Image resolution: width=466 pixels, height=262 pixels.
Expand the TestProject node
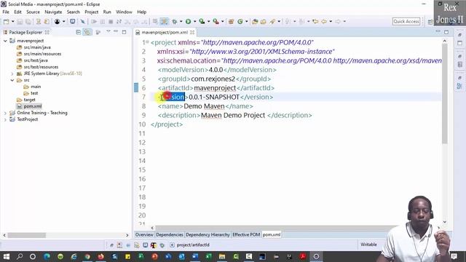point(5,119)
